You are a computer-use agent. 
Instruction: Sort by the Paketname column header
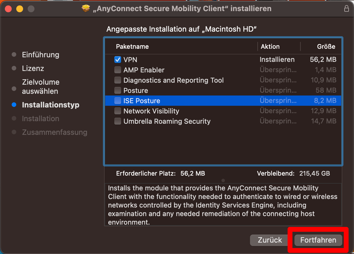[x=132, y=46]
